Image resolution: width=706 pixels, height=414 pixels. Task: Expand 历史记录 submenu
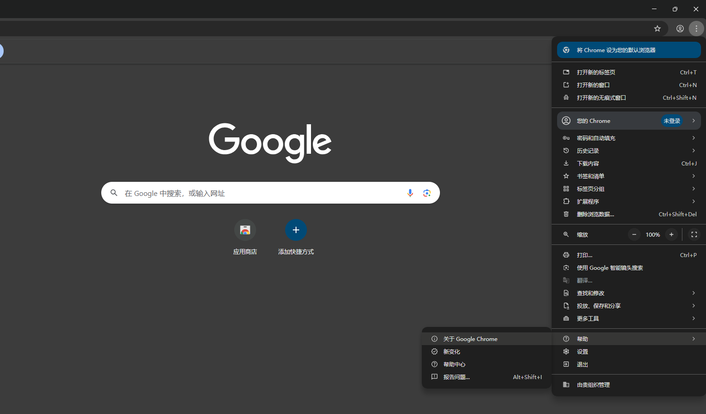[x=629, y=151]
